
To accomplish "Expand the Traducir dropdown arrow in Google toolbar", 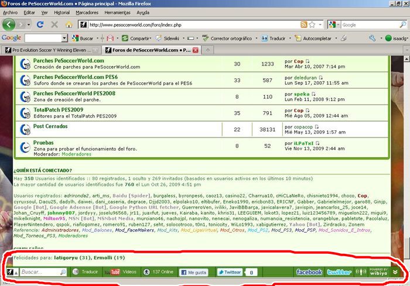I will click(x=290, y=39).
